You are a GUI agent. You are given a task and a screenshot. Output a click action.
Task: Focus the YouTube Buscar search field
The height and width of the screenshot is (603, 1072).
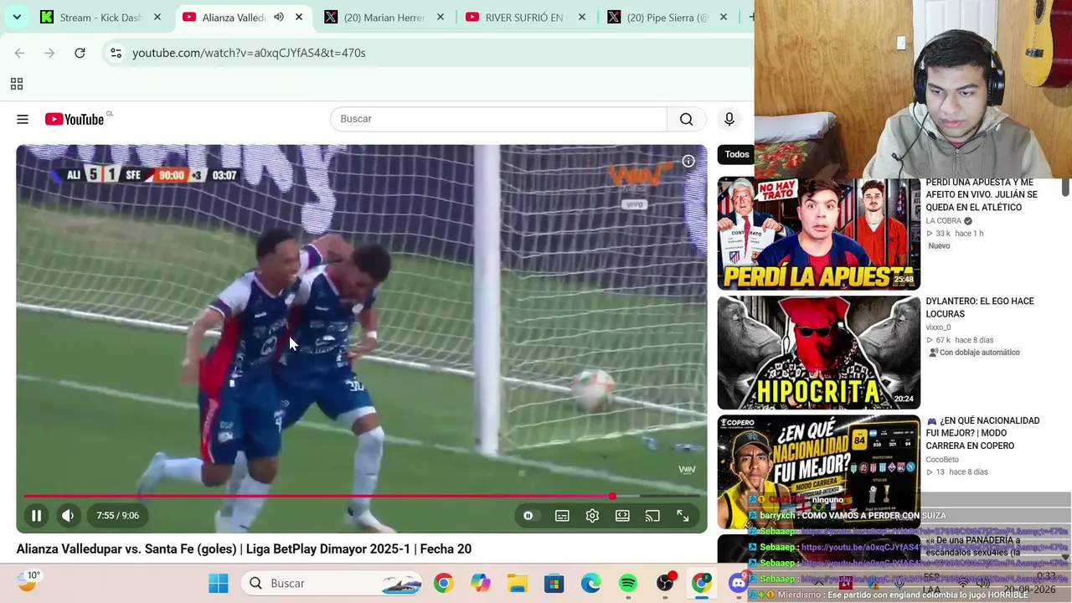point(498,119)
